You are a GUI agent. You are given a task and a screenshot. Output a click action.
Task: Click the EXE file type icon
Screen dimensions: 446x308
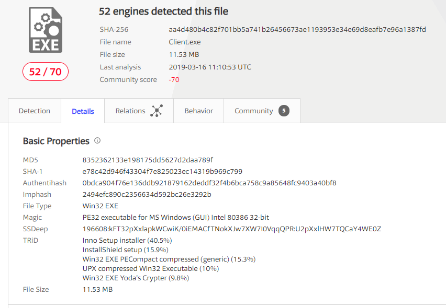(x=46, y=30)
